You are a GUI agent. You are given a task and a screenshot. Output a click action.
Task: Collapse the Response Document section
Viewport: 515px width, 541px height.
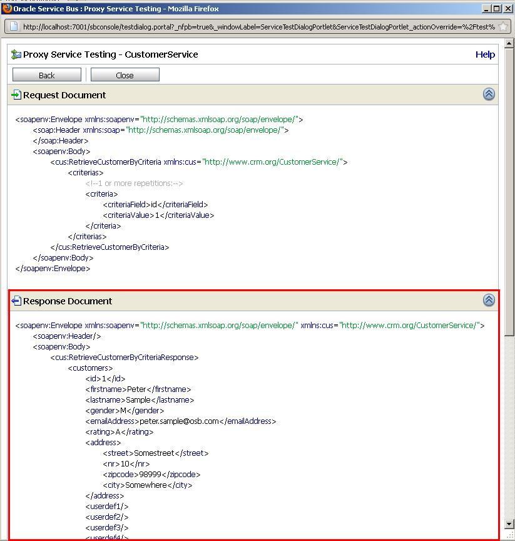[x=489, y=300]
